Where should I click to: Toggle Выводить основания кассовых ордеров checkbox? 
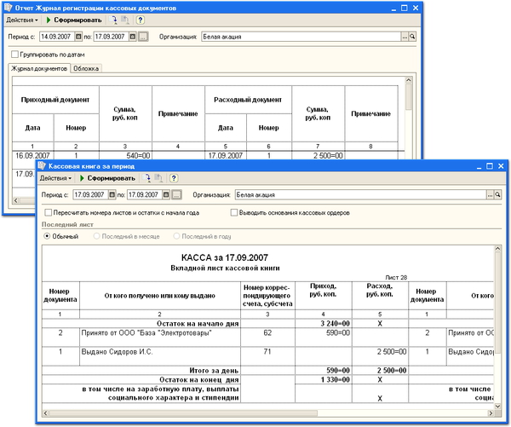click(234, 212)
